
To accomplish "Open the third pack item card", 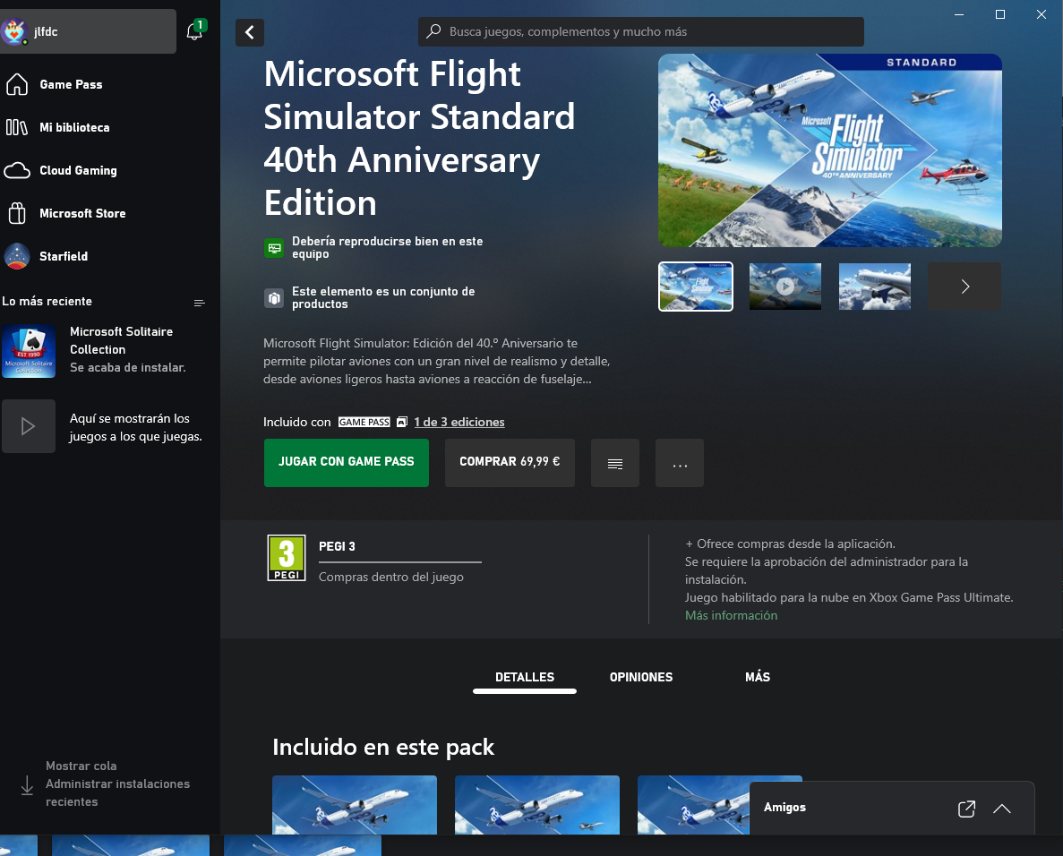I will coord(693,804).
